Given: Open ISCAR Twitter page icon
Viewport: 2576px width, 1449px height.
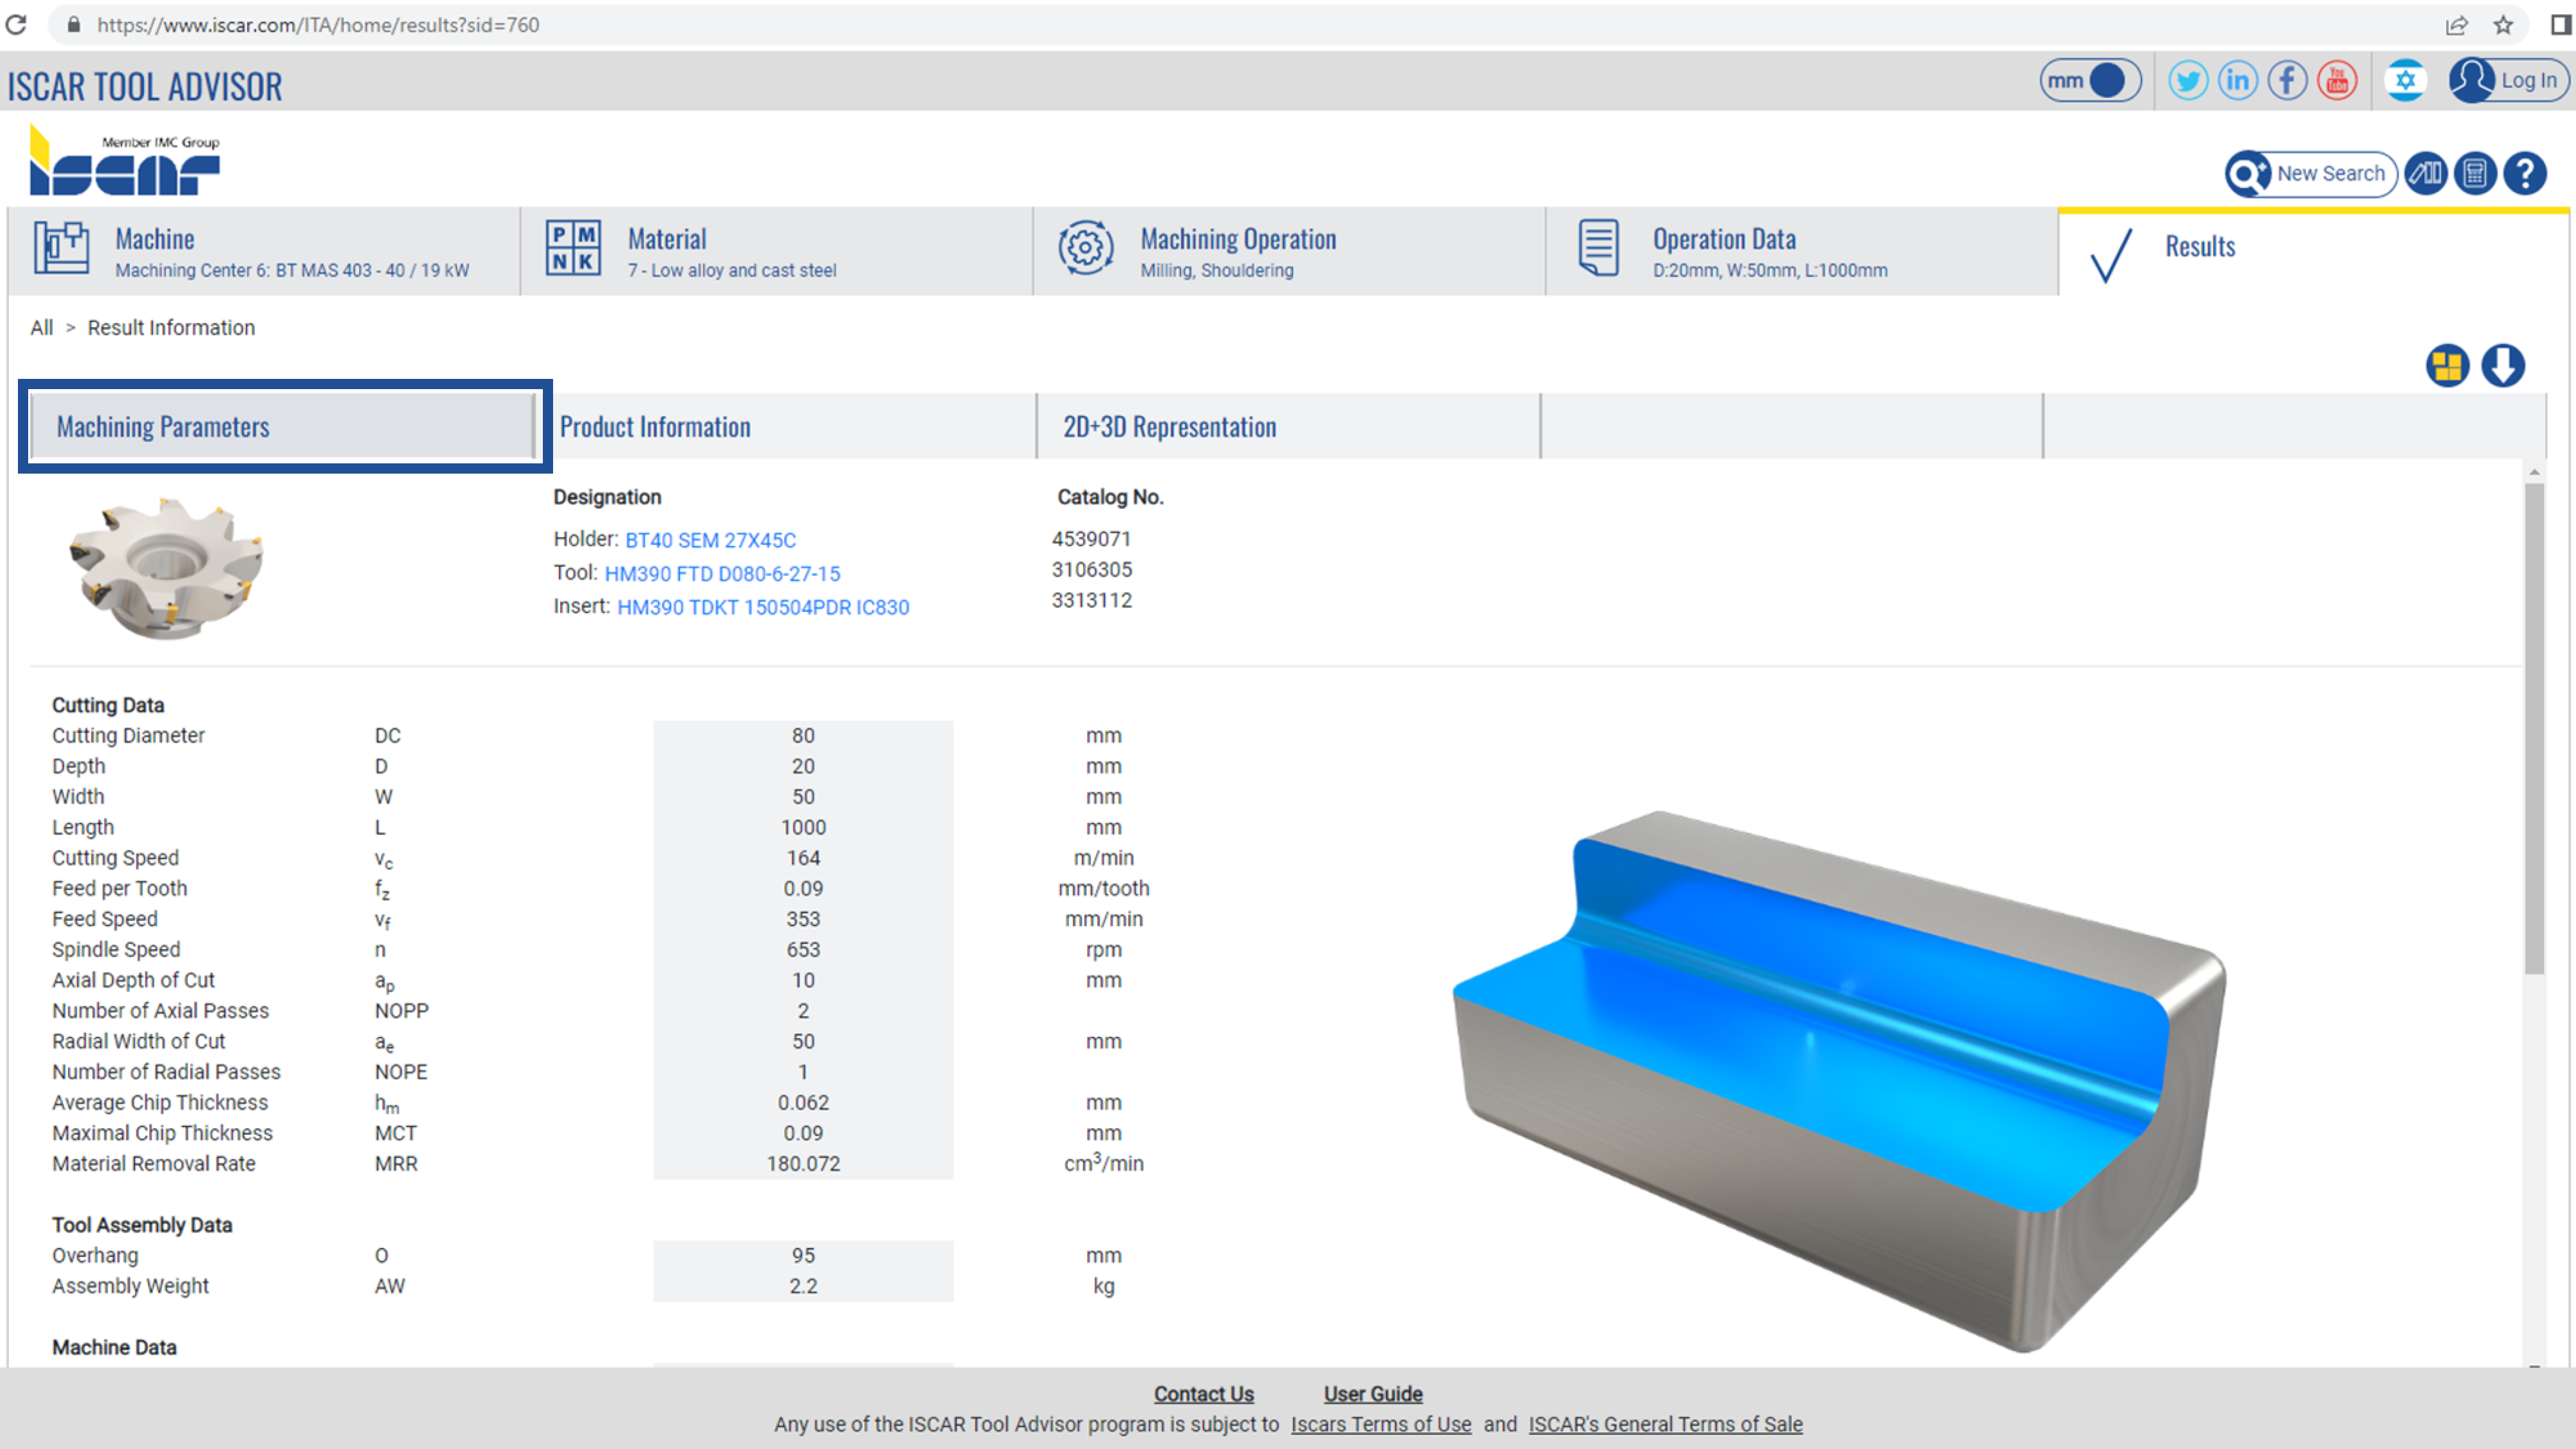Looking at the screenshot, I should 2188,80.
